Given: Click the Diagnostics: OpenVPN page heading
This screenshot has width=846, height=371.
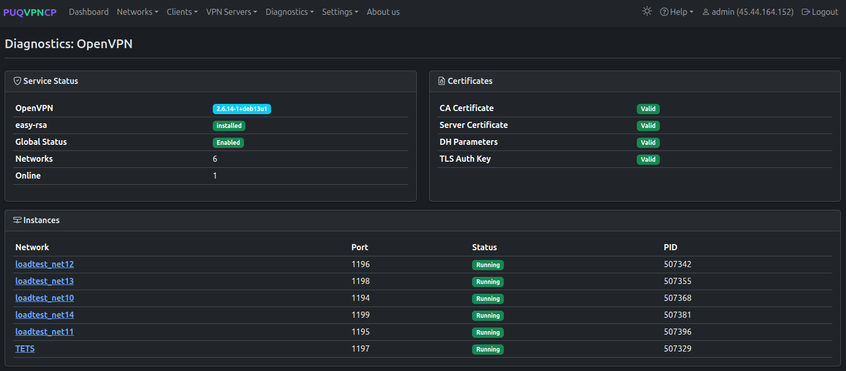Looking at the screenshot, I should (x=69, y=44).
